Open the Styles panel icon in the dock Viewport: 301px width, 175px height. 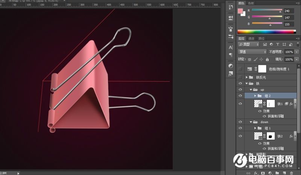click(x=231, y=73)
